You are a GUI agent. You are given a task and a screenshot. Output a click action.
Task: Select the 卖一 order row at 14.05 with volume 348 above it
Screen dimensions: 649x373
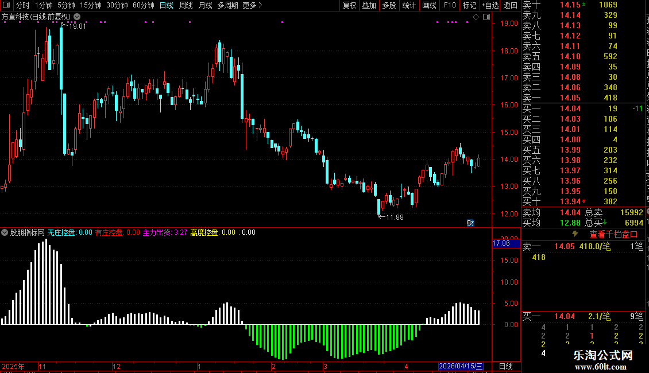point(584,98)
